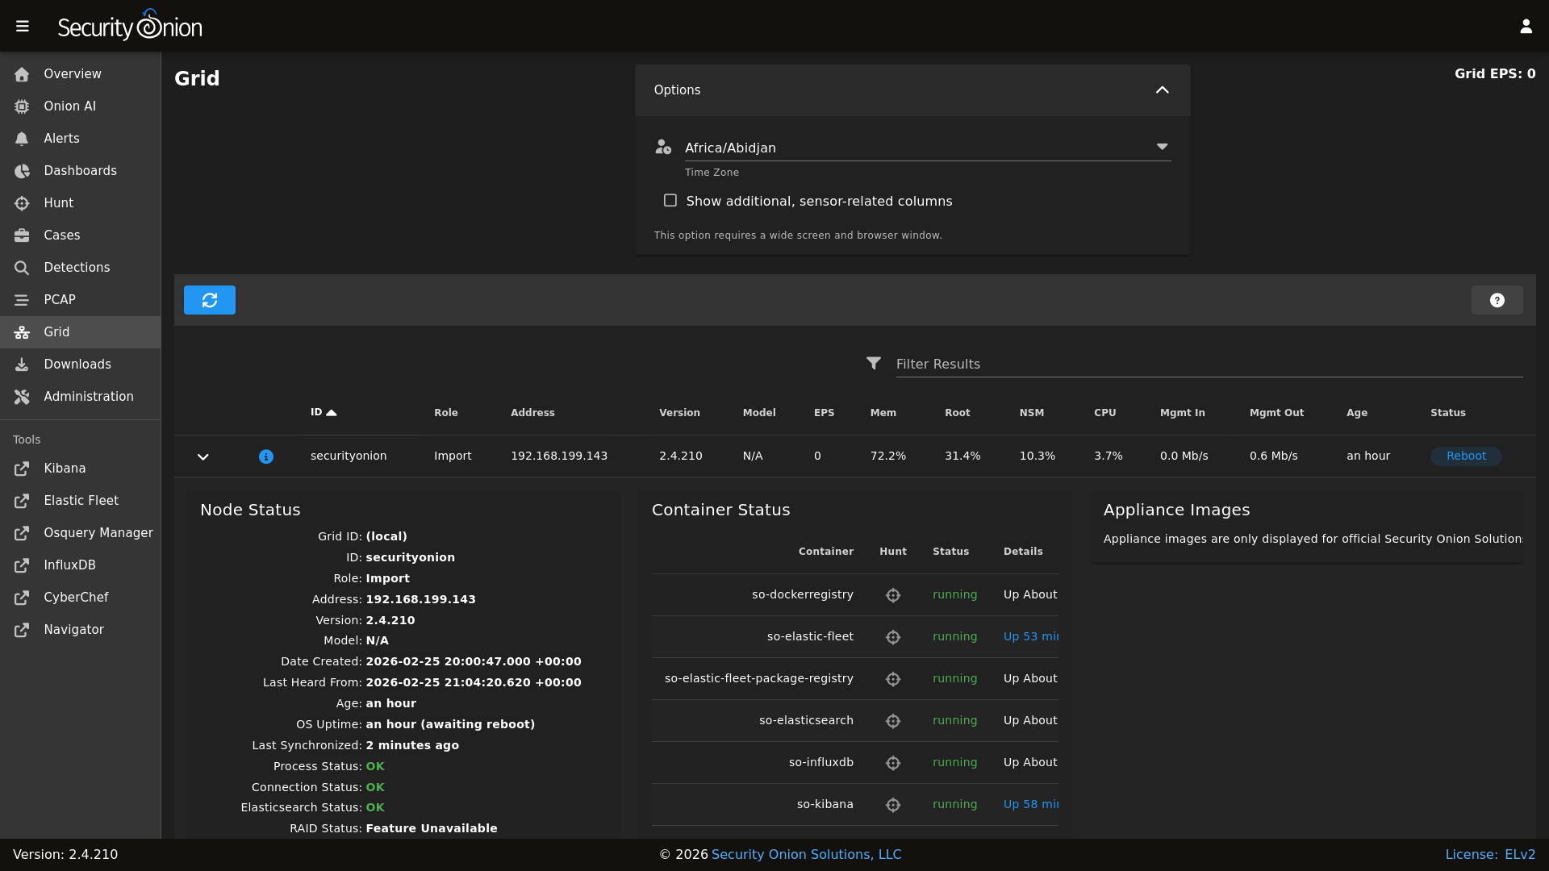Screen dimensions: 1549x871
Task: Sort the grid by ID column header
Action: pos(316,412)
